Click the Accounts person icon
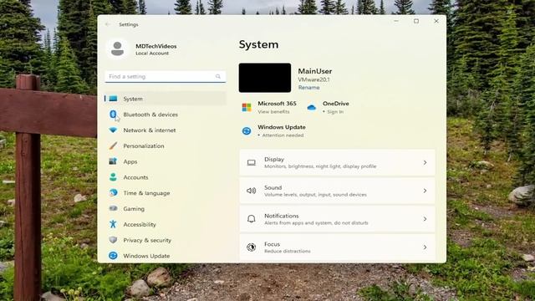This screenshot has width=535, height=301. click(x=113, y=177)
